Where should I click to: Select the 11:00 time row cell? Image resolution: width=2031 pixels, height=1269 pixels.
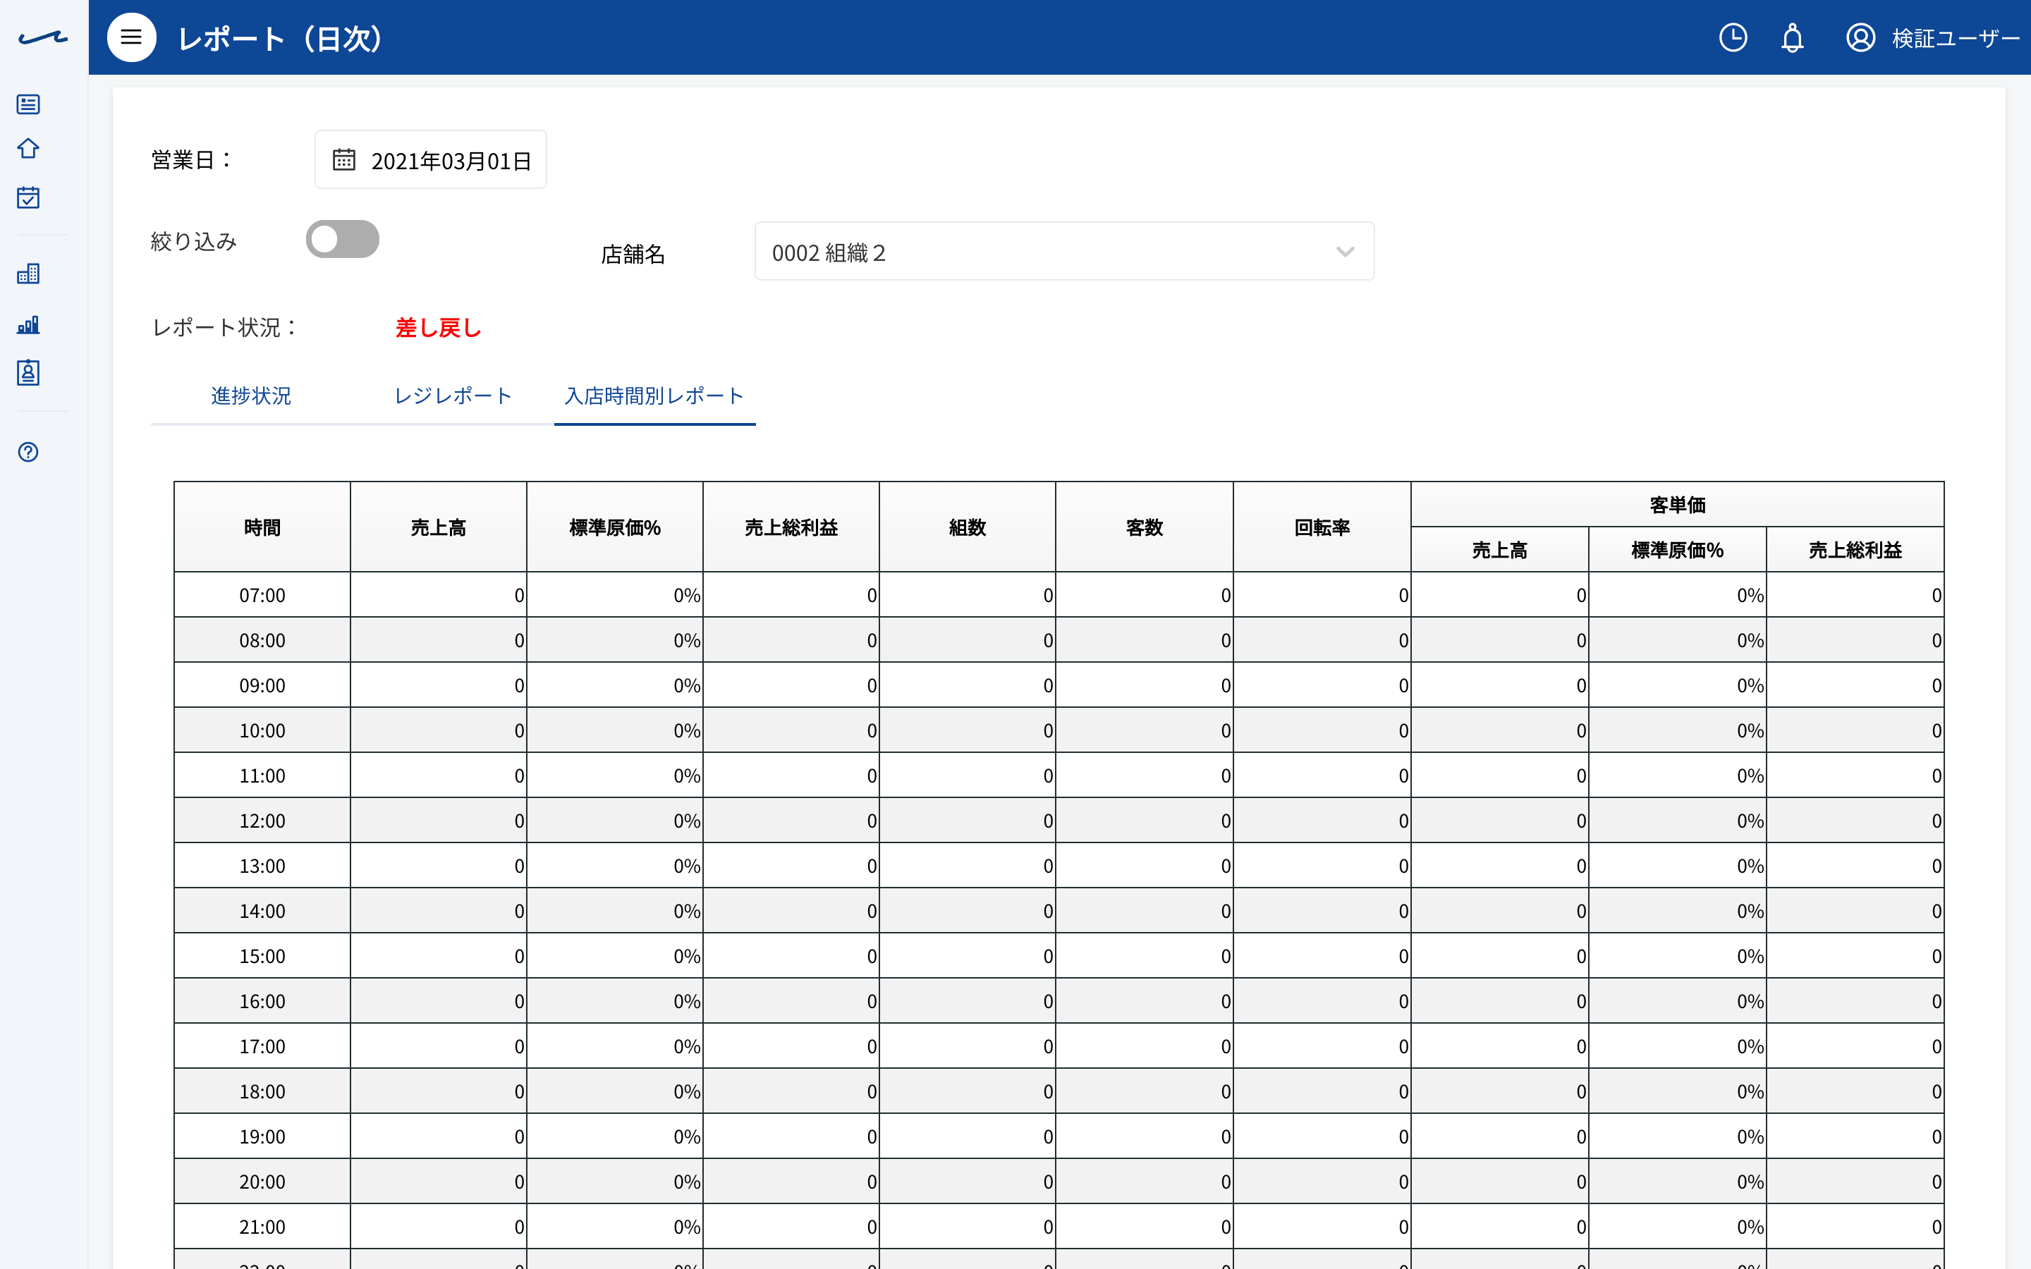pos(262,775)
